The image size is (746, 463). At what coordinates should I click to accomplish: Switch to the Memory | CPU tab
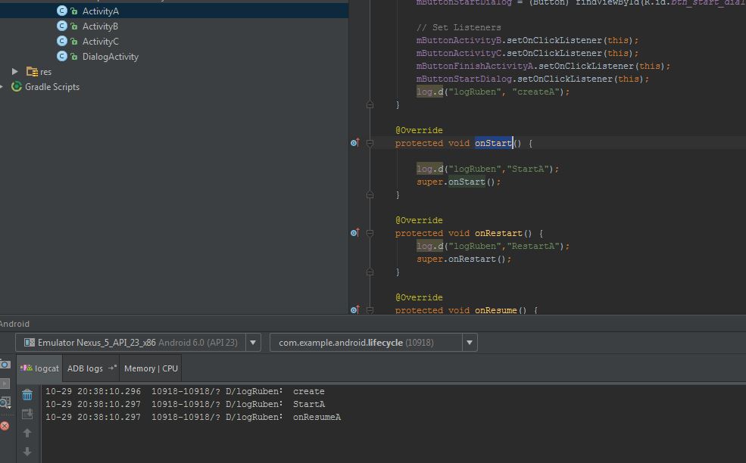click(x=151, y=368)
